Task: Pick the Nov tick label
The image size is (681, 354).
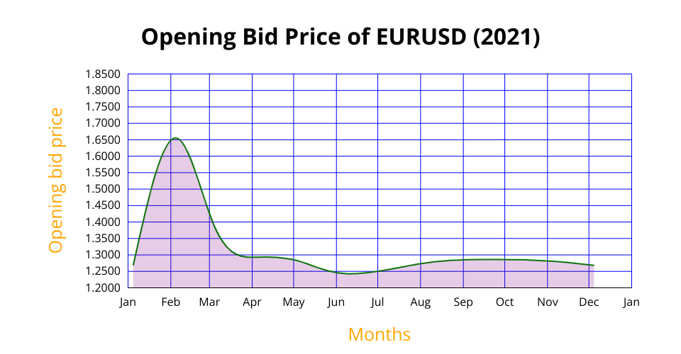Action: pos(548,302)
